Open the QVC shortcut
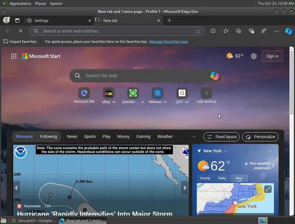 182,95
